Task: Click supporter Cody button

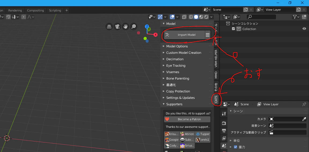Action: [172, 146]
